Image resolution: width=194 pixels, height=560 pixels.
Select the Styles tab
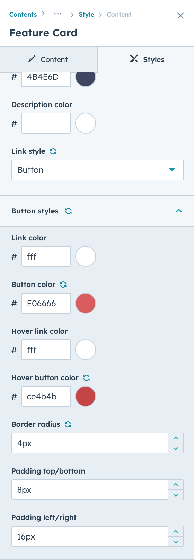146,59
